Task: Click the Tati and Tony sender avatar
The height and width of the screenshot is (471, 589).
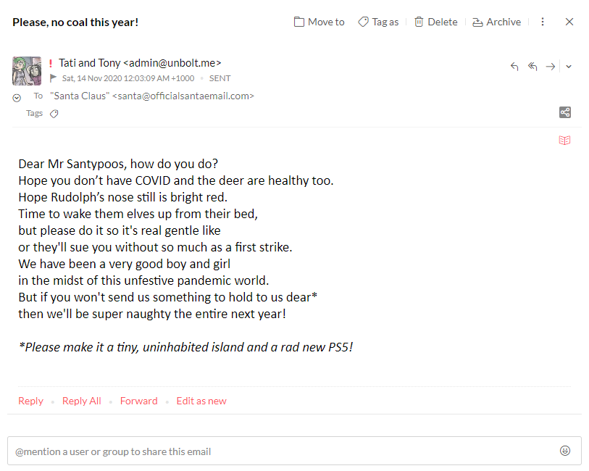Action: [x=27, y=70]
